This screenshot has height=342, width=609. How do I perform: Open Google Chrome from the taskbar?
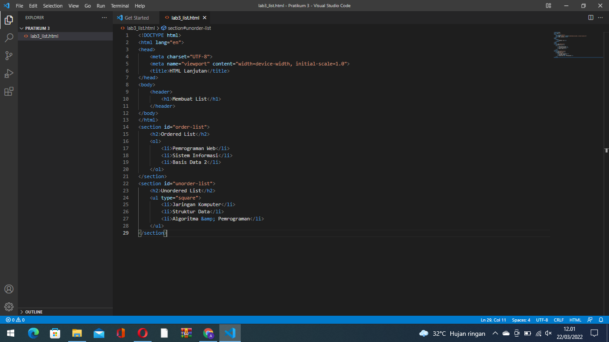208,333
